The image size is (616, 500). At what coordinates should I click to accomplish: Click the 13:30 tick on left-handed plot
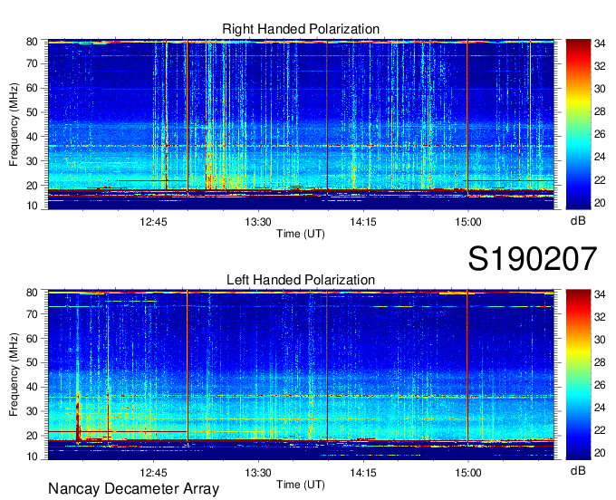[258, 473]
